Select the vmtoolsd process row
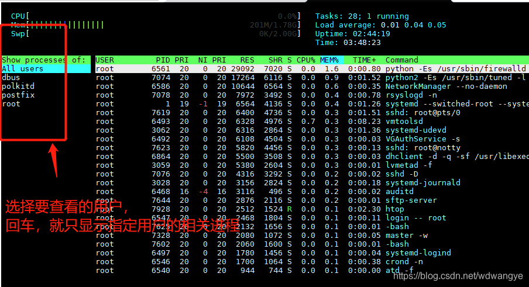Image resolution: width=529 pixels, height=287 pixels. tap(312, 121)
